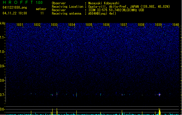Click the bright meteor echo near 1039
The width and height of the screenshot is (182, 115).
pyautogui.click(x=159, y=95)
